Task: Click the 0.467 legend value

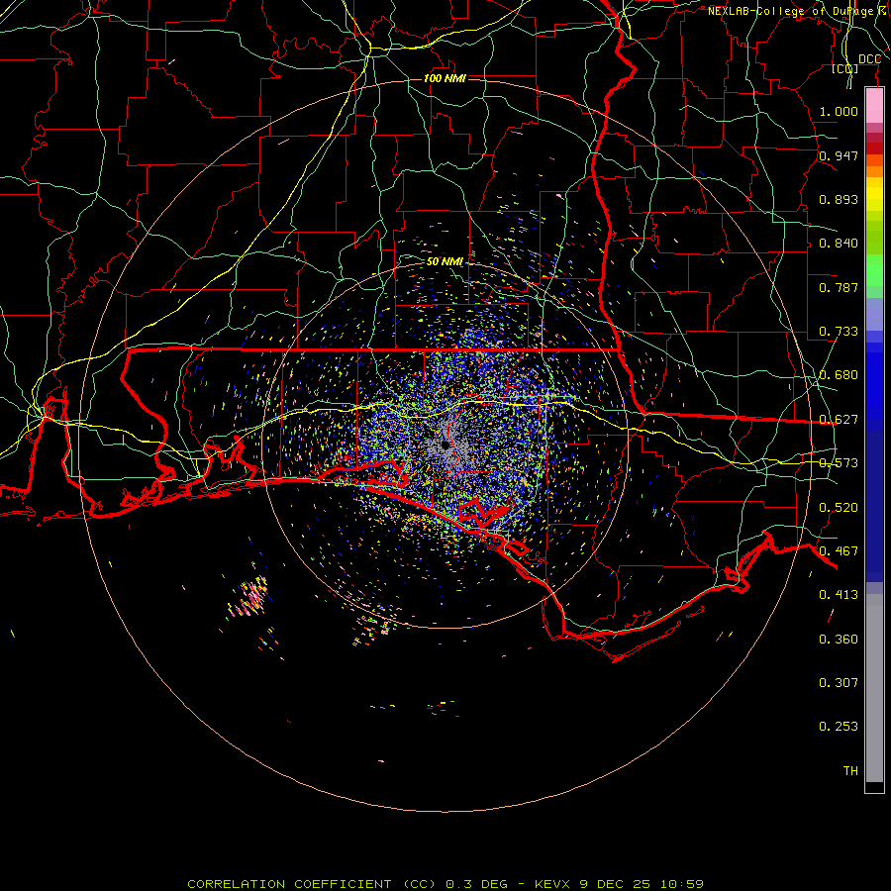Action: coord(839,551)
